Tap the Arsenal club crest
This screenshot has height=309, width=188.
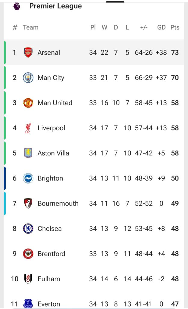tap(28, 53)
